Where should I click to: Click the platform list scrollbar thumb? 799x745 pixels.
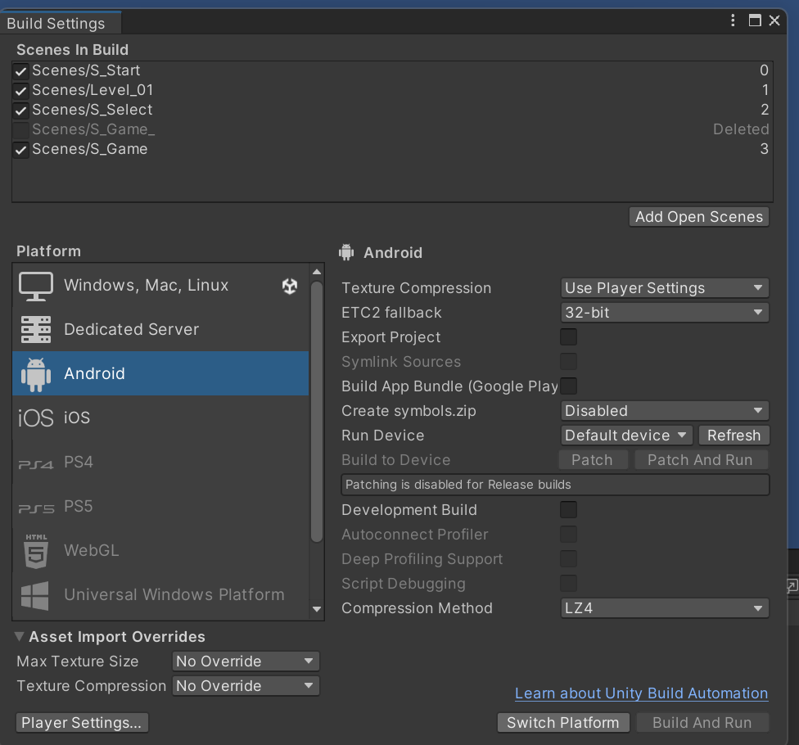[x=317, y=411]
